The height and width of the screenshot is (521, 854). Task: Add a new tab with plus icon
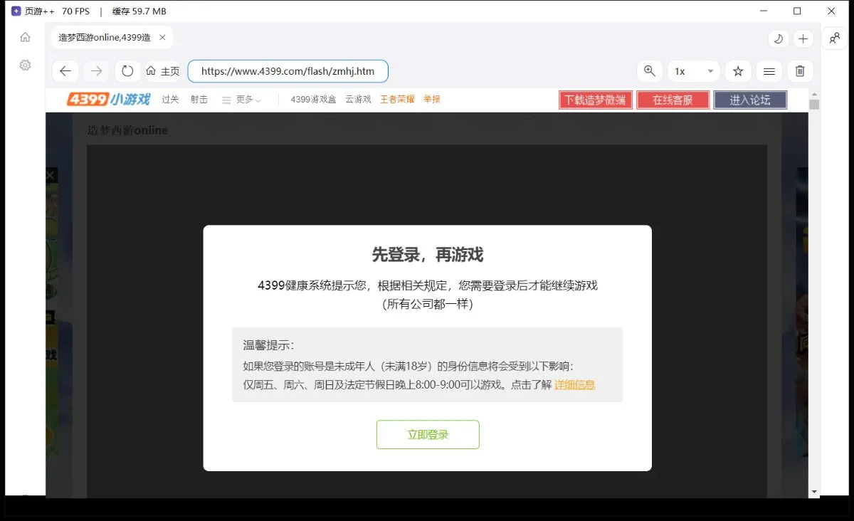point(803,38)
